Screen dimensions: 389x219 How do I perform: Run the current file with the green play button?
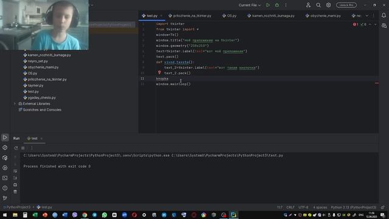(x=268, y=5)
